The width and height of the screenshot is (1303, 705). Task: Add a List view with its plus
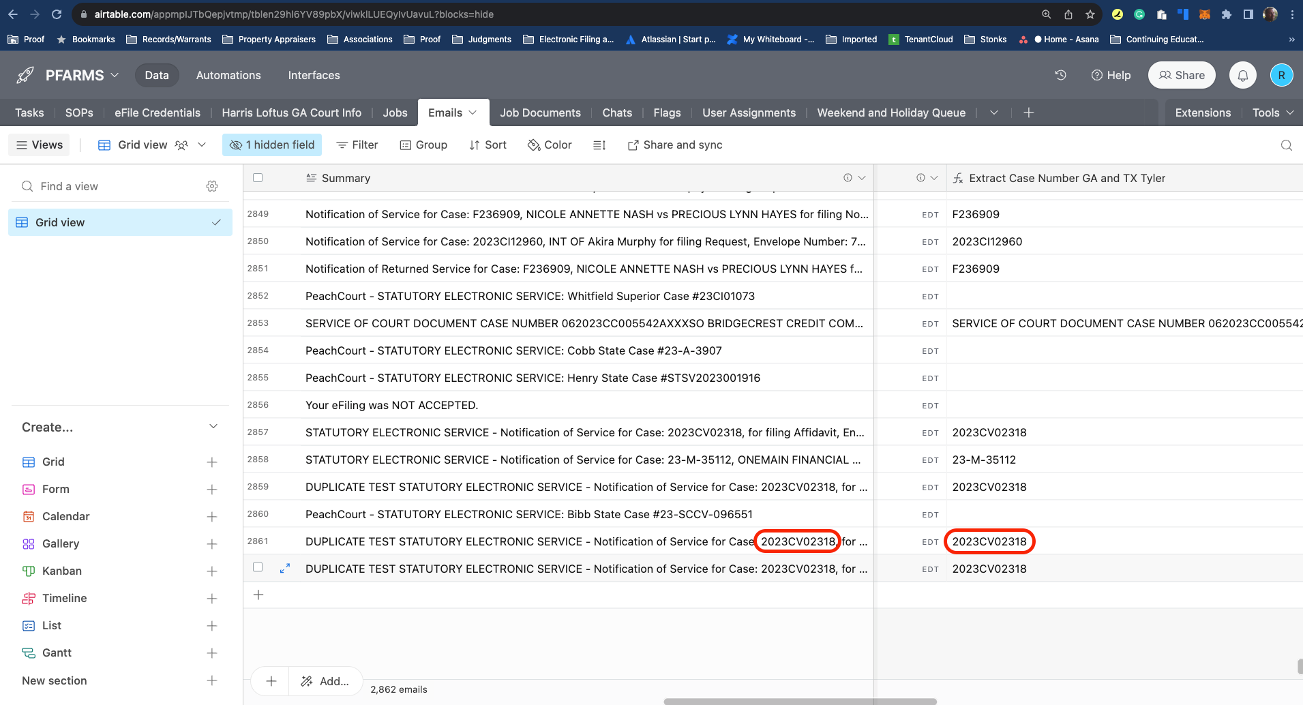(x=212, y=626)
